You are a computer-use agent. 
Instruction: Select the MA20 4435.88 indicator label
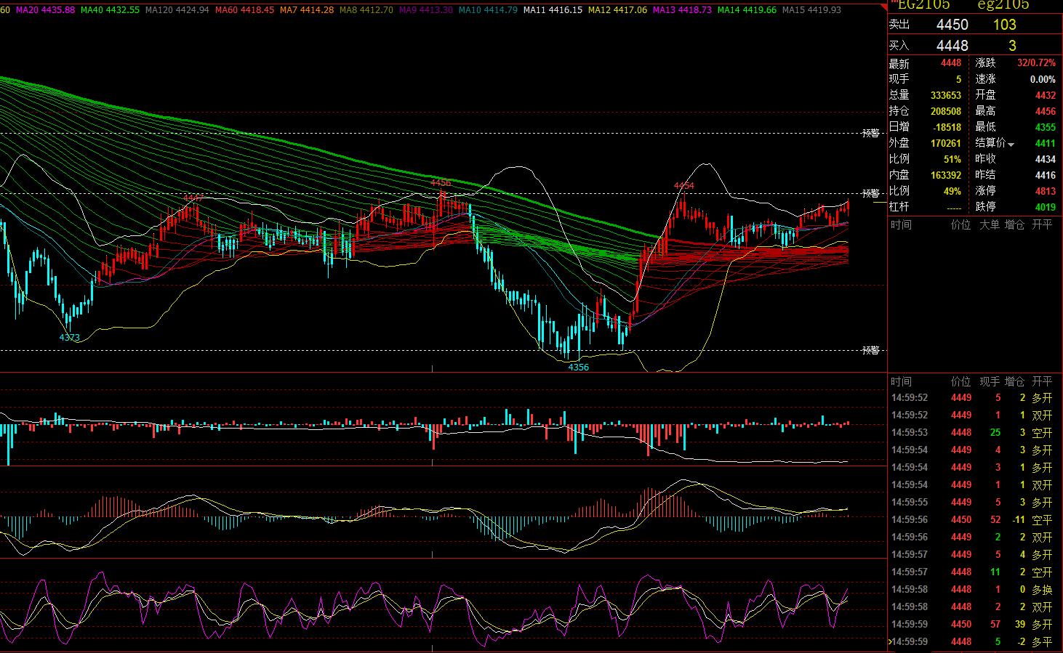[x=45, y=10]
